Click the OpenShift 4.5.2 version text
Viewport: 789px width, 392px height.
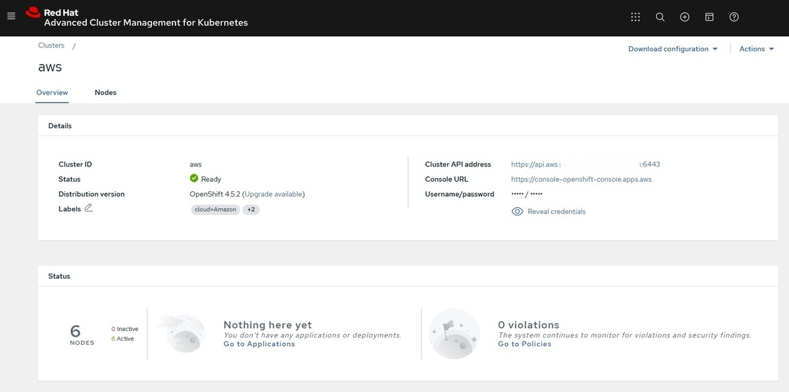[214, 194]
